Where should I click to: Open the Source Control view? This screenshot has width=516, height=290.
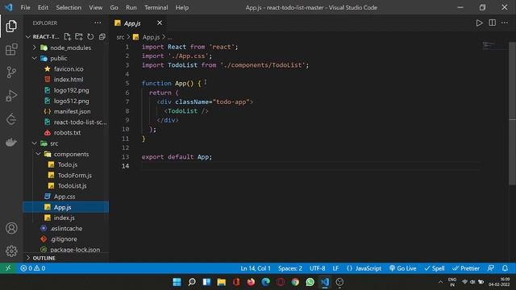[11, 72]
